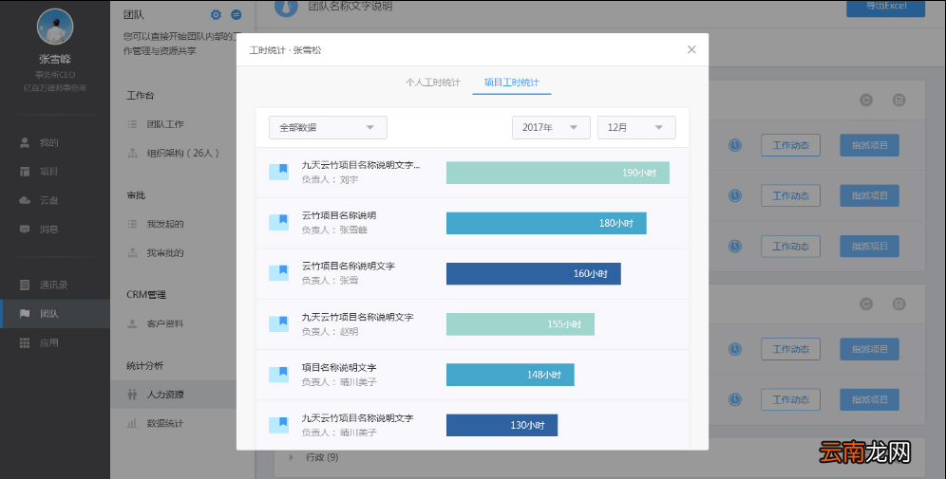Click the bookmark icon of 赵明's project

point(278,324)
